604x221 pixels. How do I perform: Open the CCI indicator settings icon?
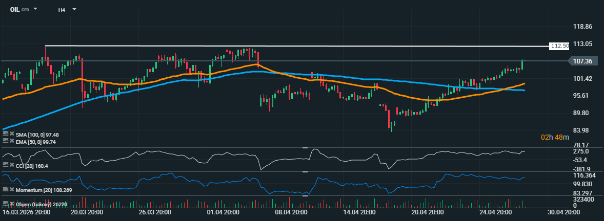pyautogui.click(x=5, y=165)
